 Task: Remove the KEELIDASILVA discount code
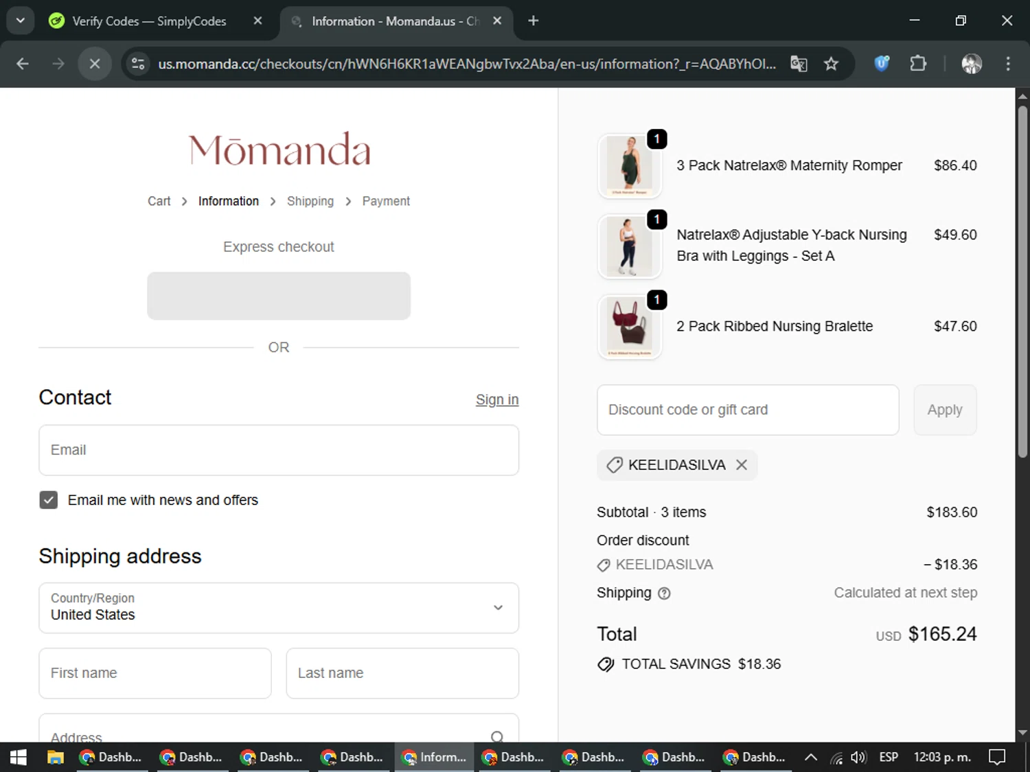(x=742, y=465)
